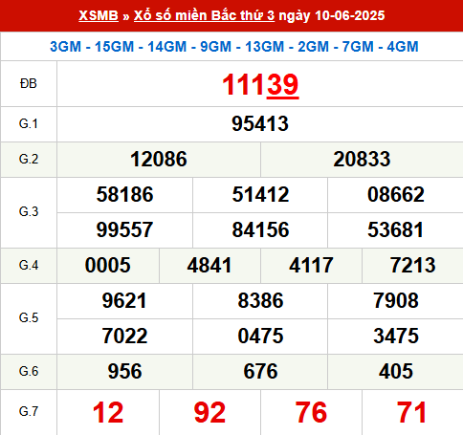The height and width of the screenshot is (435, 463).
Task: Open the XSMB link in header
Action: (x=99, y=15)
